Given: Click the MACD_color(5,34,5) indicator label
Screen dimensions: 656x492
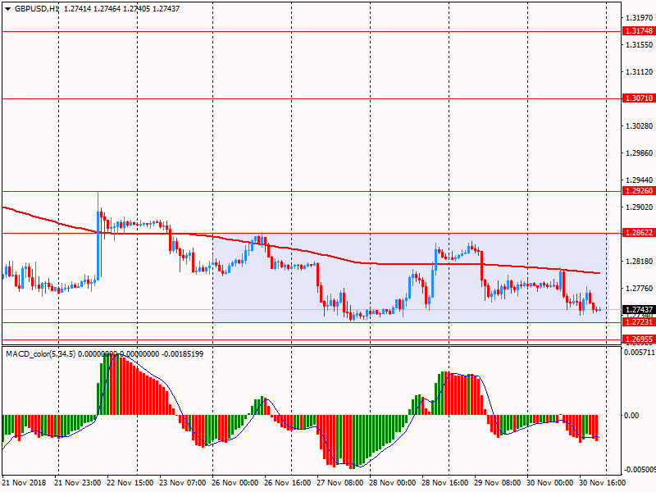Looking at the screenshot, I should [x=40, y=354].
